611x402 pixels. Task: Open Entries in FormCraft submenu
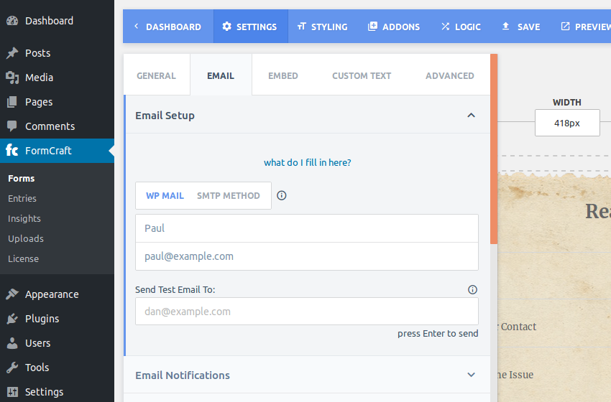pyautogui.click(x=22, y=198)
